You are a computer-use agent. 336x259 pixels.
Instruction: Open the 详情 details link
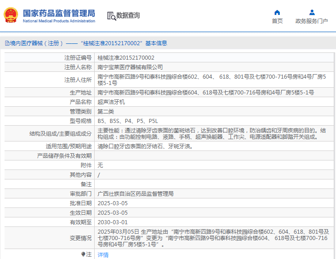[103, 254]
